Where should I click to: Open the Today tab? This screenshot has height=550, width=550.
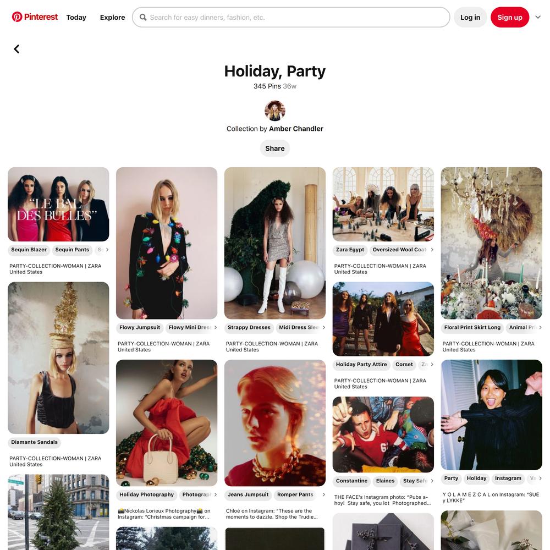pos(76,17)
